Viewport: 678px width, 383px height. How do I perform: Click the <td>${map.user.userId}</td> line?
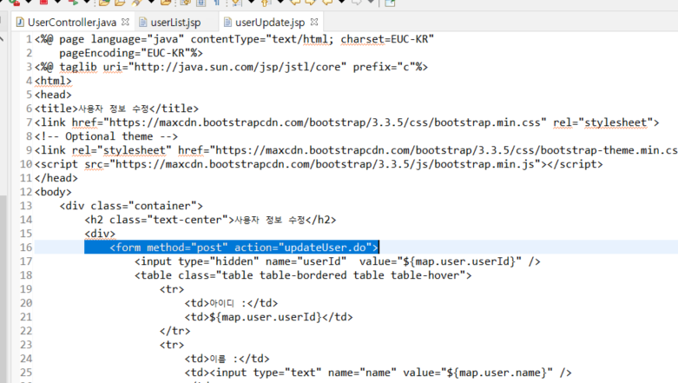coord(268,317)
